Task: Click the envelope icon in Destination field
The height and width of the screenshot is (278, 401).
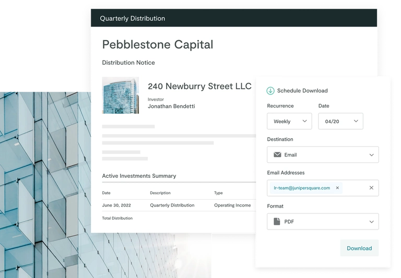Action: [x=277, y=155]
